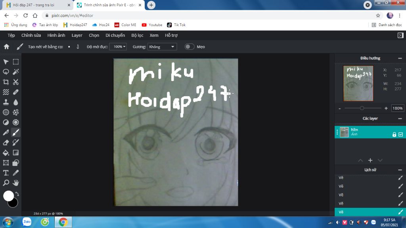Toggle the Mẹo switch
Image resolution: width=406 pixels, height=228 pixels.
pos(189,47)
